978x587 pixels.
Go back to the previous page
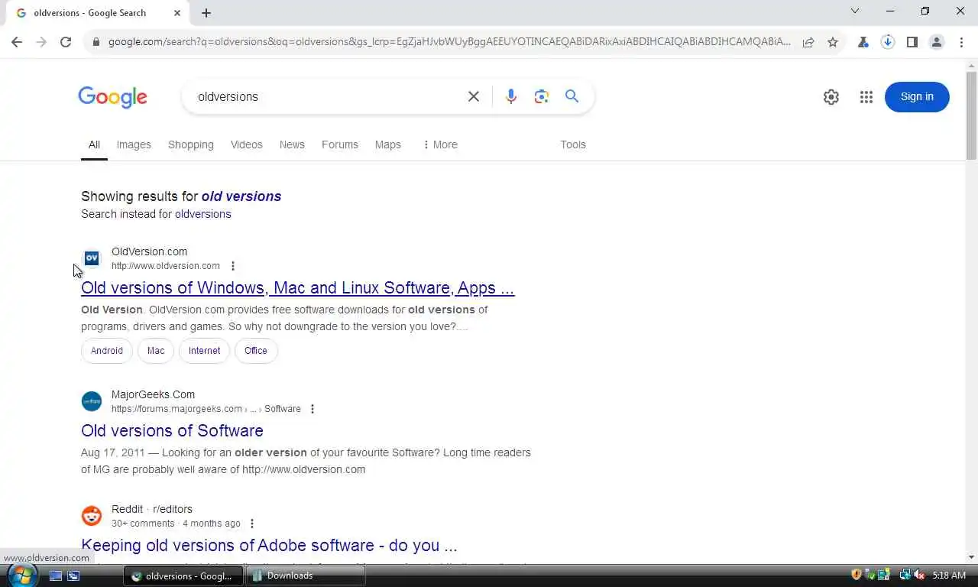[x=17, y=42]
